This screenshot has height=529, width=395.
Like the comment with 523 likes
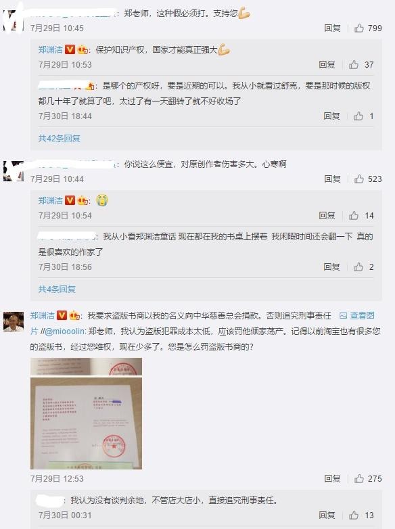[x=359, y=179]
